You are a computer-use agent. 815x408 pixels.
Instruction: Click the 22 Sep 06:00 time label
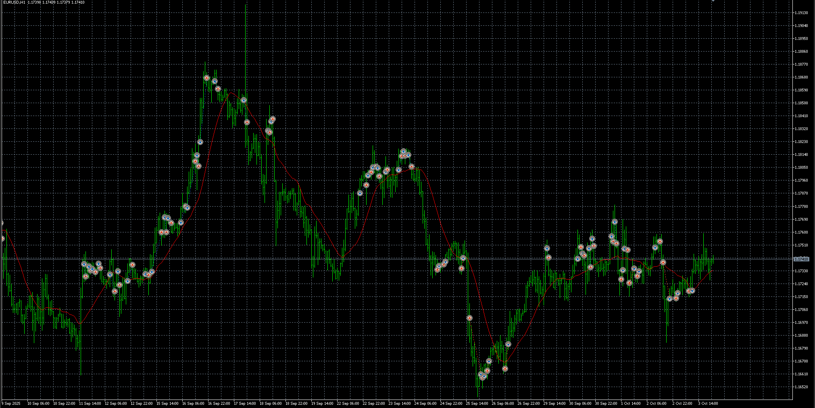pos(348,403)
